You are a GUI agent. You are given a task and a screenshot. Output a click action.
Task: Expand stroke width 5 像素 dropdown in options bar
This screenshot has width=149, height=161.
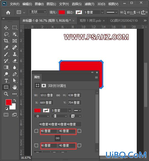pyautogui.click(x=102, y=13)
